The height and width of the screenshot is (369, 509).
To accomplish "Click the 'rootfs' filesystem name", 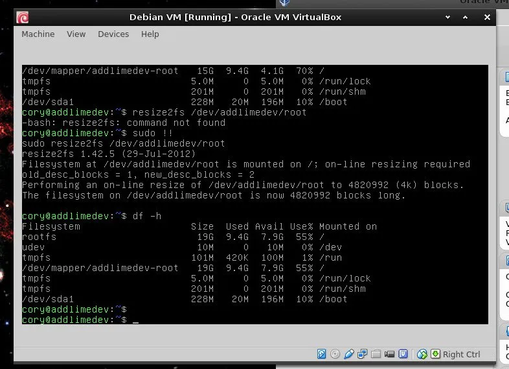I will tap(40, 237).
